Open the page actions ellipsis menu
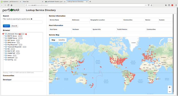The height and width of the screenshot is (96, 178). (146, 5)
